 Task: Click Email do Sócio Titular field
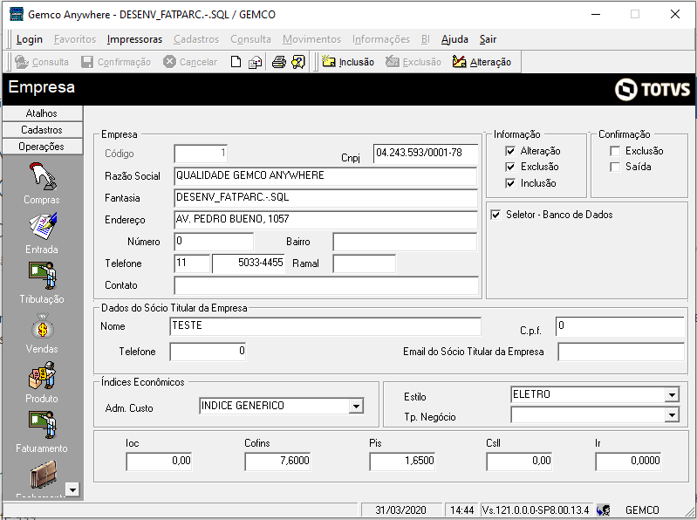click(621, 352)
